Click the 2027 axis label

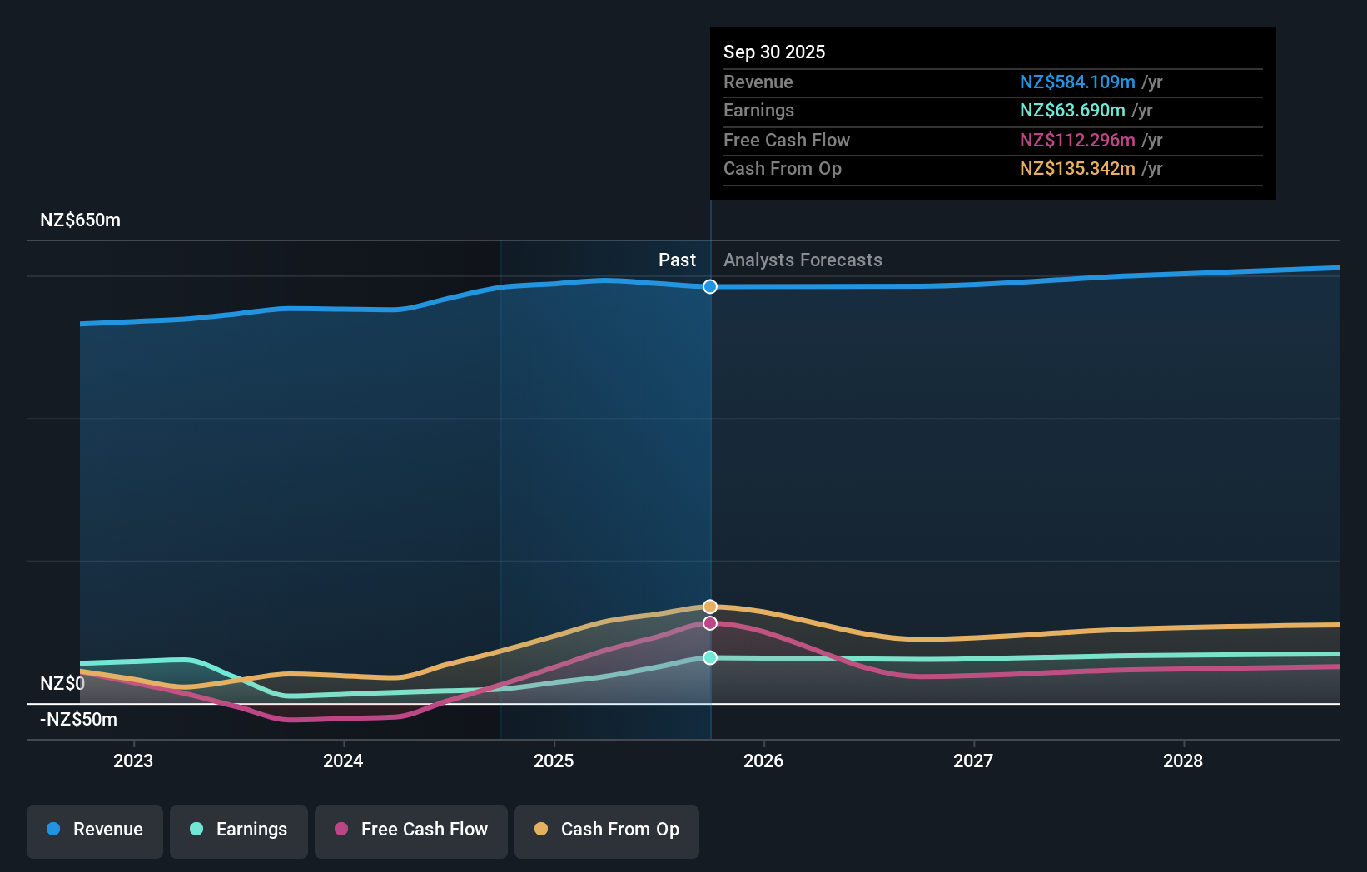[974, 761]
